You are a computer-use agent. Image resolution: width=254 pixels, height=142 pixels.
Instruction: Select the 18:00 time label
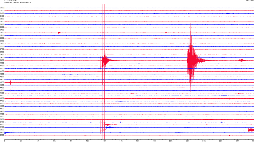2,106
